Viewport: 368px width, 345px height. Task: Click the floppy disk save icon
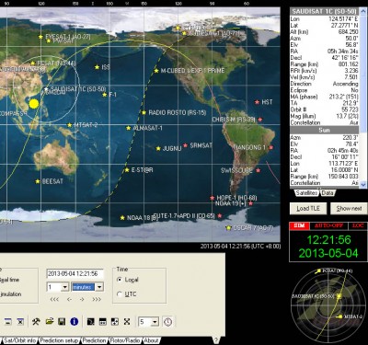(x=62, y=321)
